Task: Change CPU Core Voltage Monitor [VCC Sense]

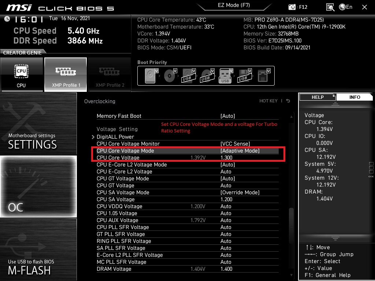Action: click(235, 143)
